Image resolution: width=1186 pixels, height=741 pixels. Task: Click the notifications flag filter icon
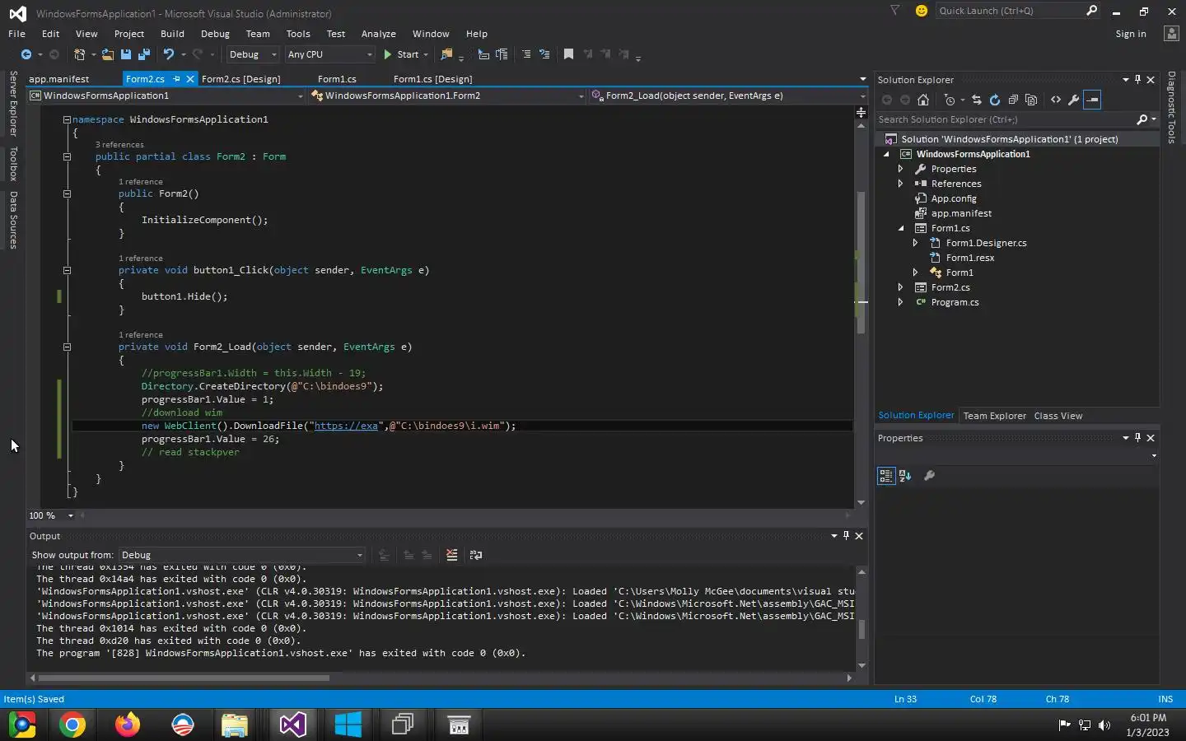pos(894,11)
